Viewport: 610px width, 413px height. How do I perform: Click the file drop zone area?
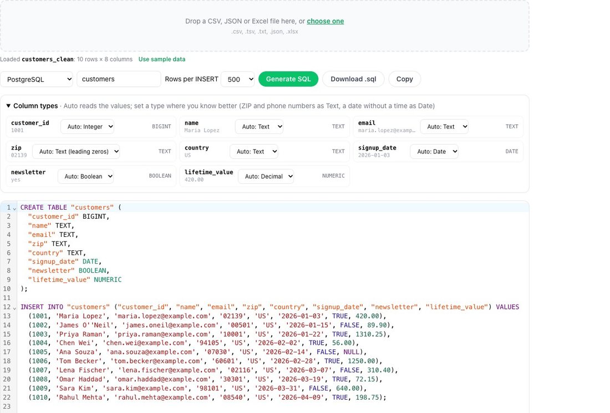point(265,25)
